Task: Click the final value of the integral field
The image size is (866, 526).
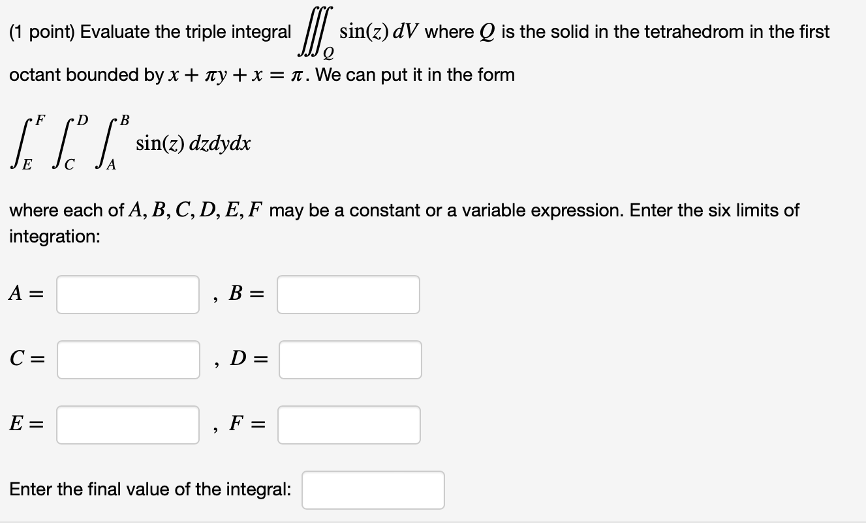Action: pyautogui.click(x=373, y=489)
